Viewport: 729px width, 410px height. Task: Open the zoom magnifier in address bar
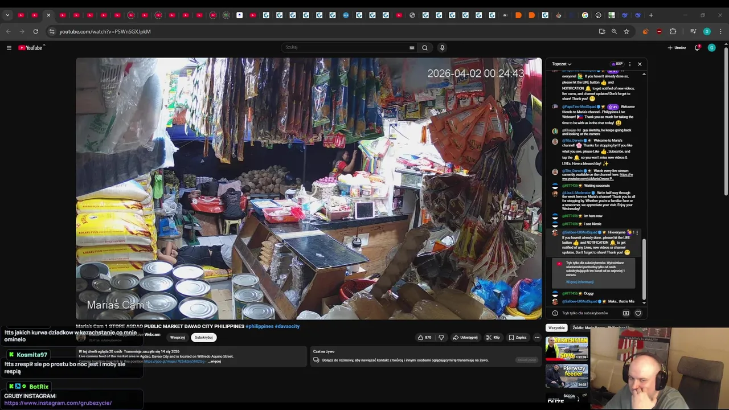pos(614,31)
